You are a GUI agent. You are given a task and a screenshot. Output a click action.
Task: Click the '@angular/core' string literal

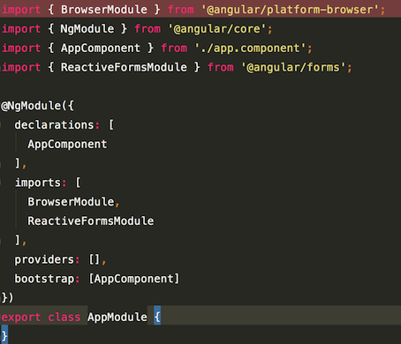[217, 29]
